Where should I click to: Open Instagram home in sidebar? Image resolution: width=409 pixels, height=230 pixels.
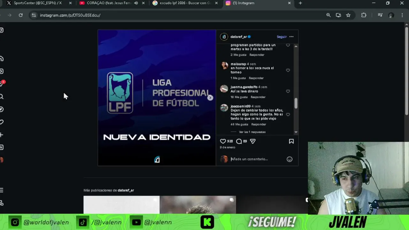2,58
